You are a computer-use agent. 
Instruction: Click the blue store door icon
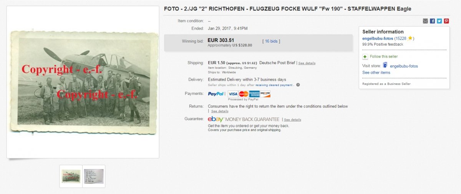tap(385, 66)
